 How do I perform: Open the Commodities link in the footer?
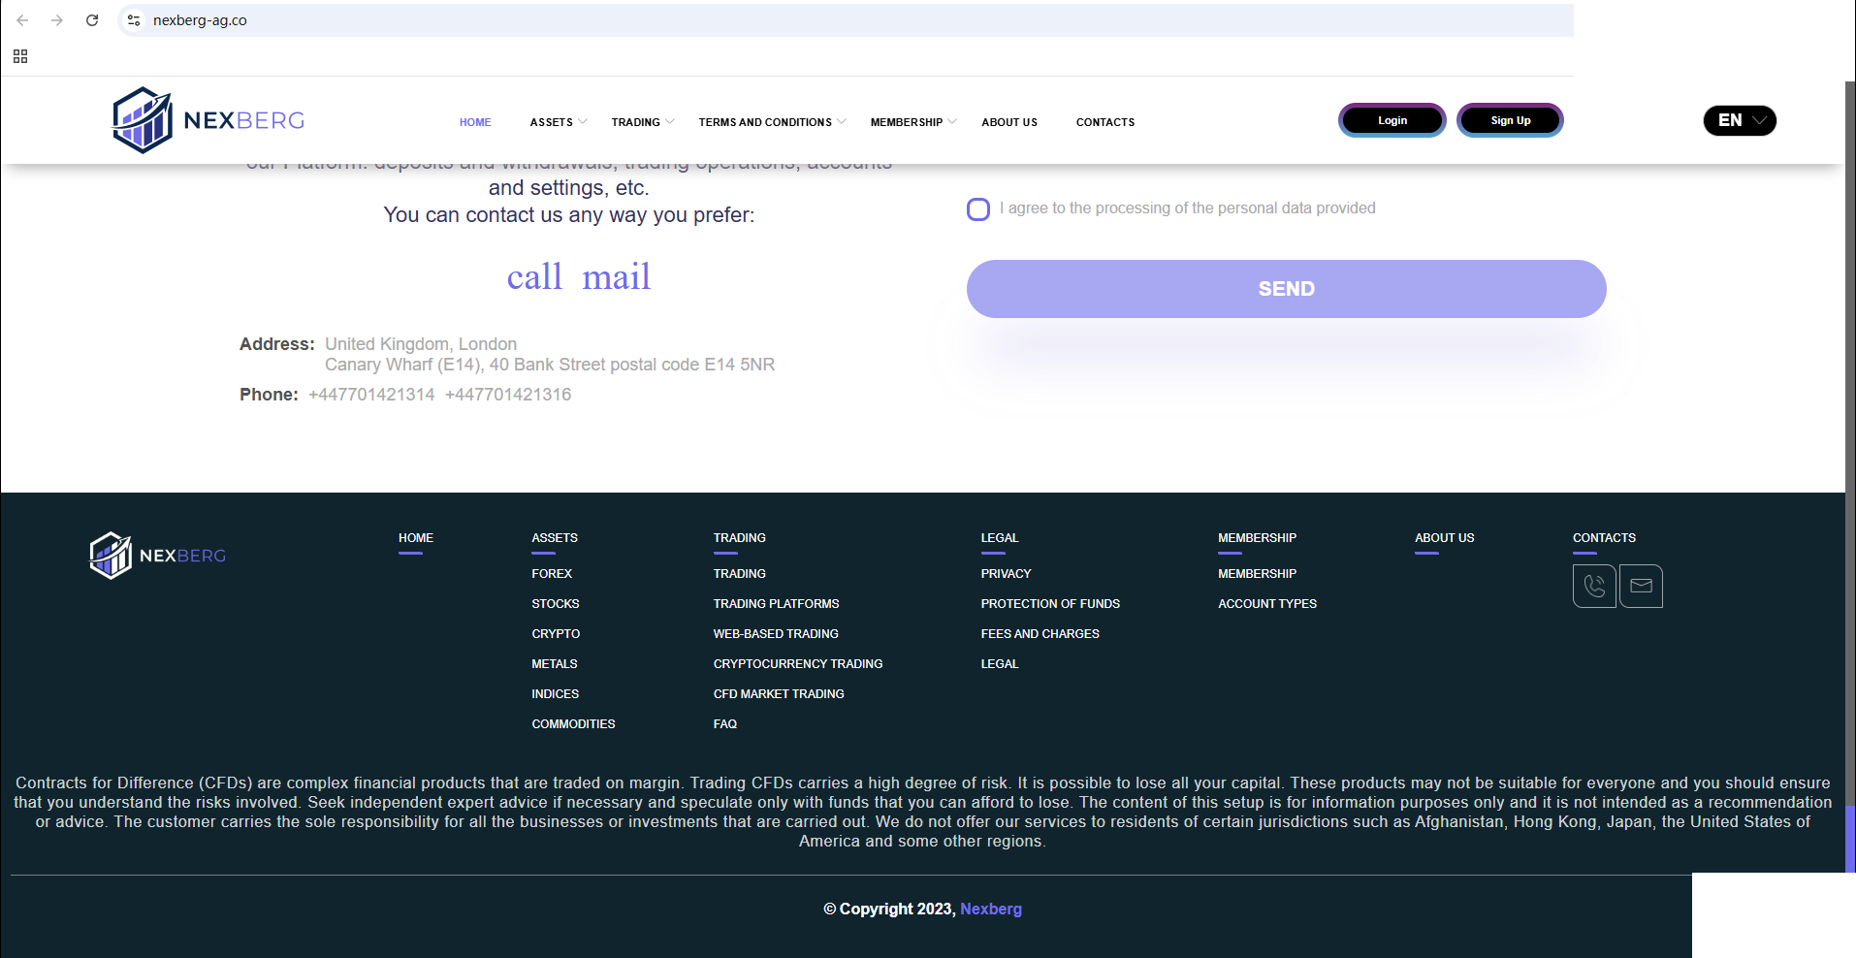pyautogui.click(x=573, y=724)
